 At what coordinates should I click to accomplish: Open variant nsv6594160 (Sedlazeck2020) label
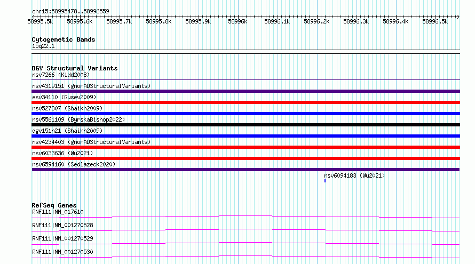[x=74, y=164]
